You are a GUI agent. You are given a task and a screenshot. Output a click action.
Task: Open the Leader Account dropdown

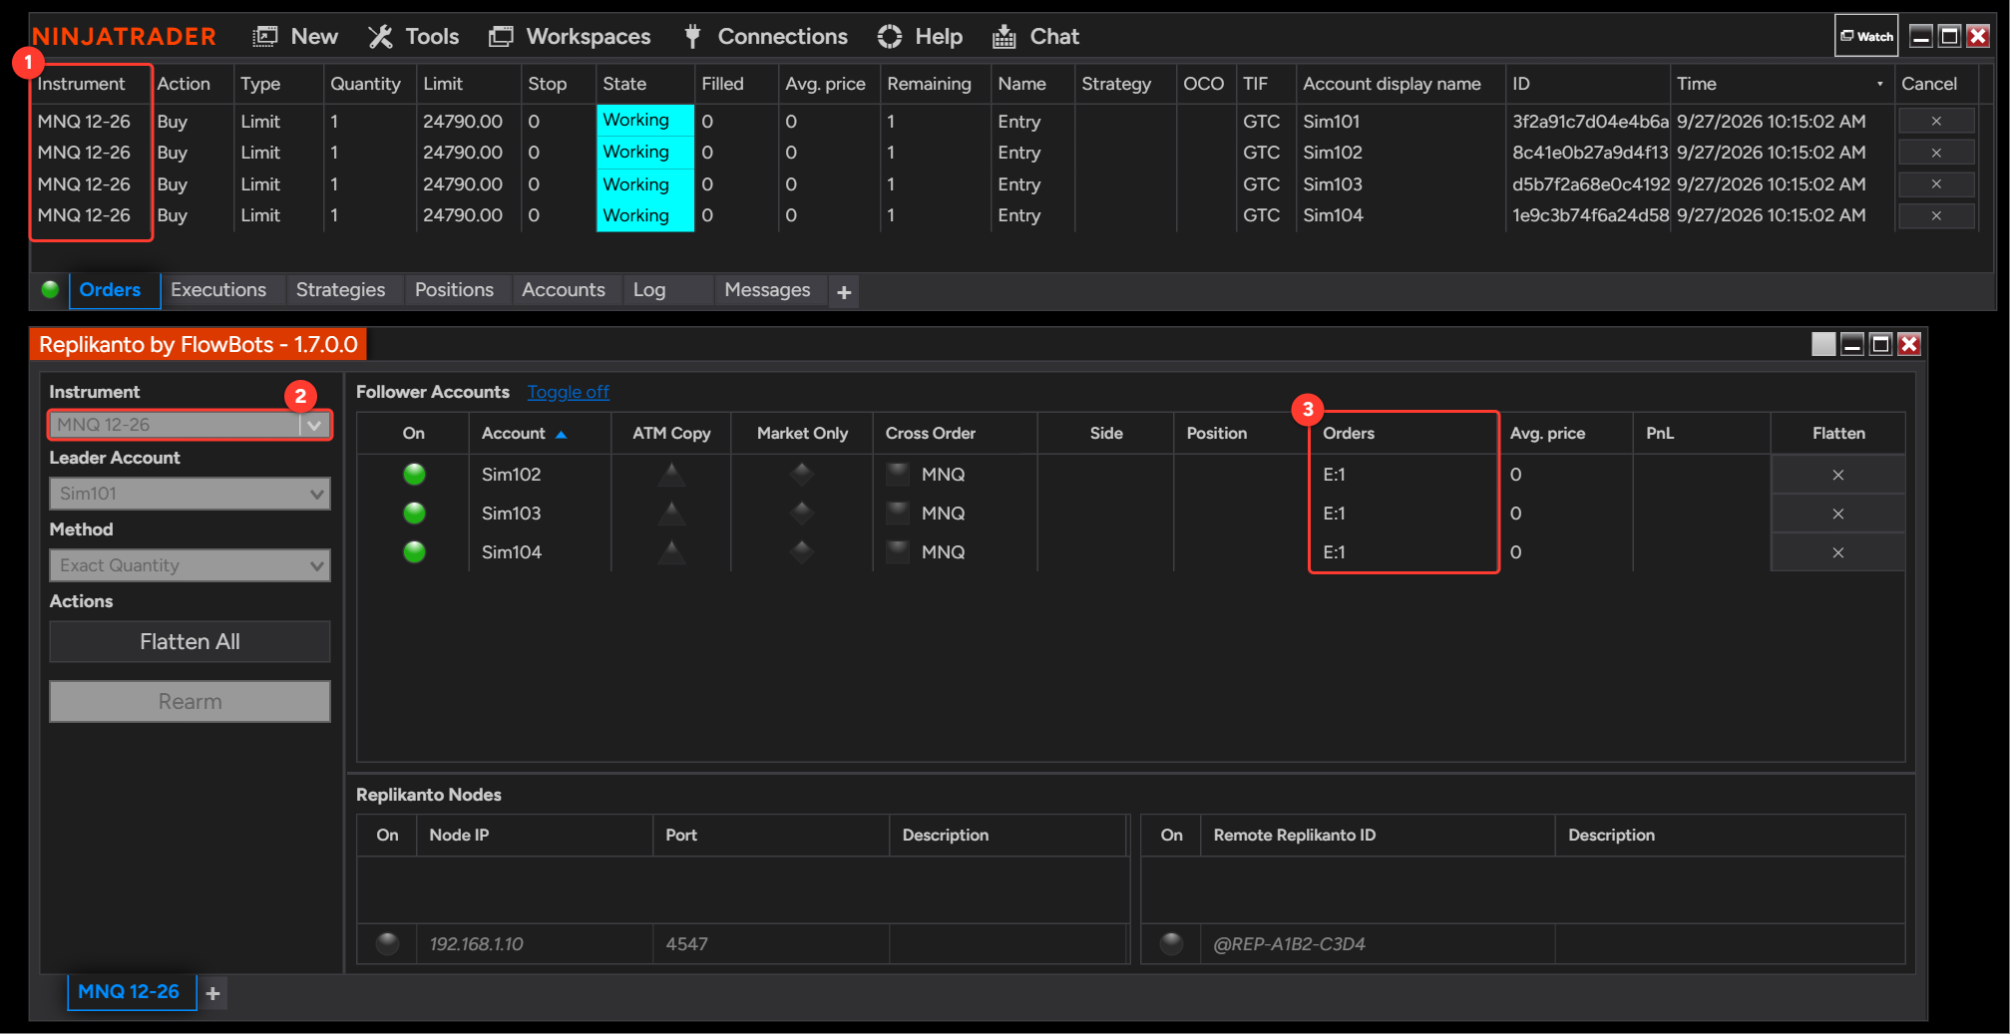pos(190,494)
